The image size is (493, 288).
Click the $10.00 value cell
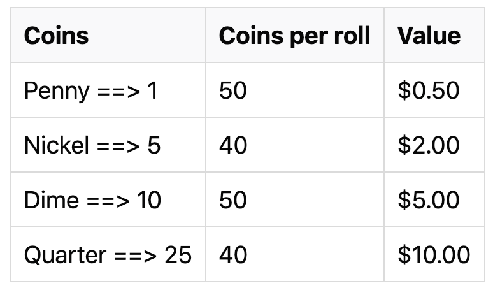tap(434, 255)
